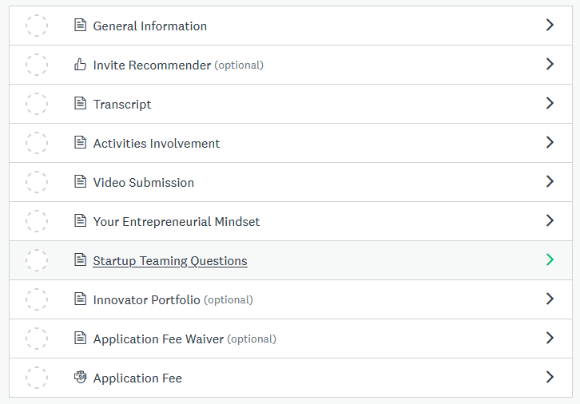
Task: Click the status circle for Your Entrepreneurial Mindset
Action: click(x=37, y=221)
